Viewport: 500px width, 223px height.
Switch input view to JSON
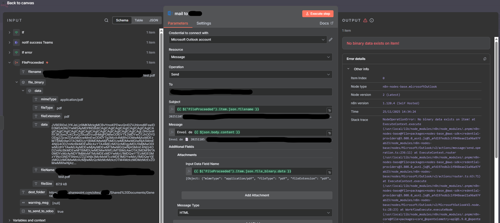154,20
